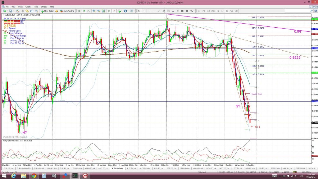This screenshot has width=318, height=179.
Task: Open the Data Window crosshair-target icon
Action: [x=22, y=11]
